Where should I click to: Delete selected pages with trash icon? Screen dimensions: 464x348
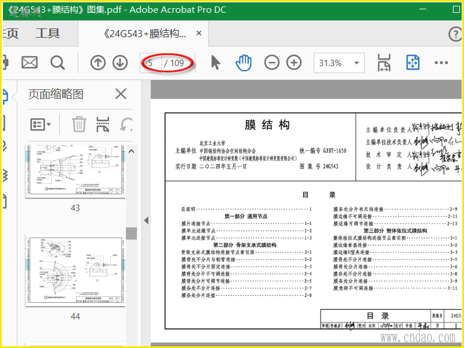tap(79, 124)
